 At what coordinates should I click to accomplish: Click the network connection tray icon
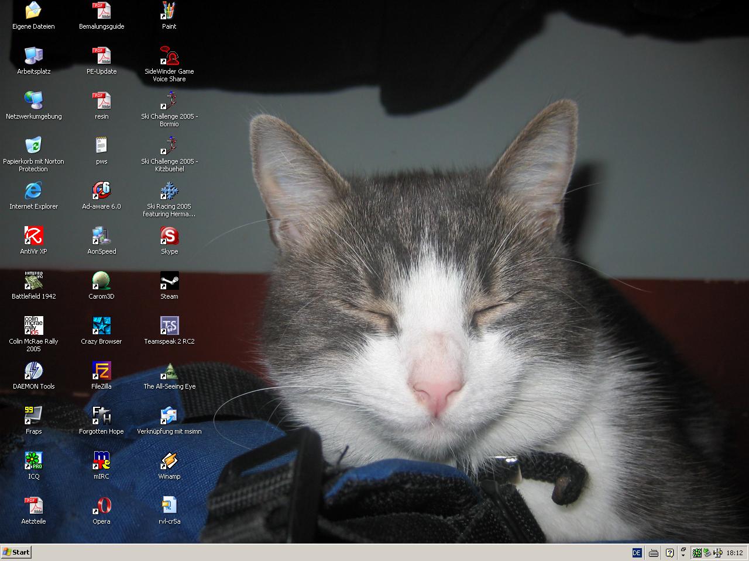717,553
